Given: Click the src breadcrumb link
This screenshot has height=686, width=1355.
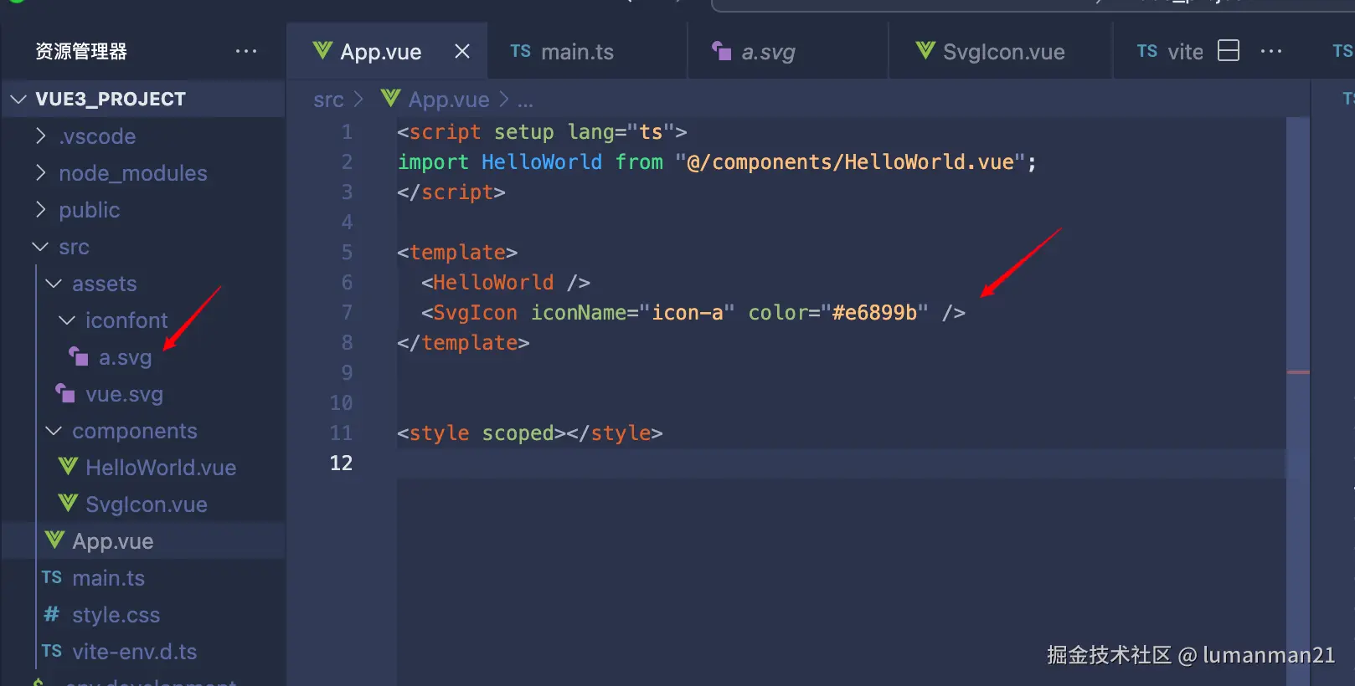Looking at the screenshot, I should (x=328, y=100).
